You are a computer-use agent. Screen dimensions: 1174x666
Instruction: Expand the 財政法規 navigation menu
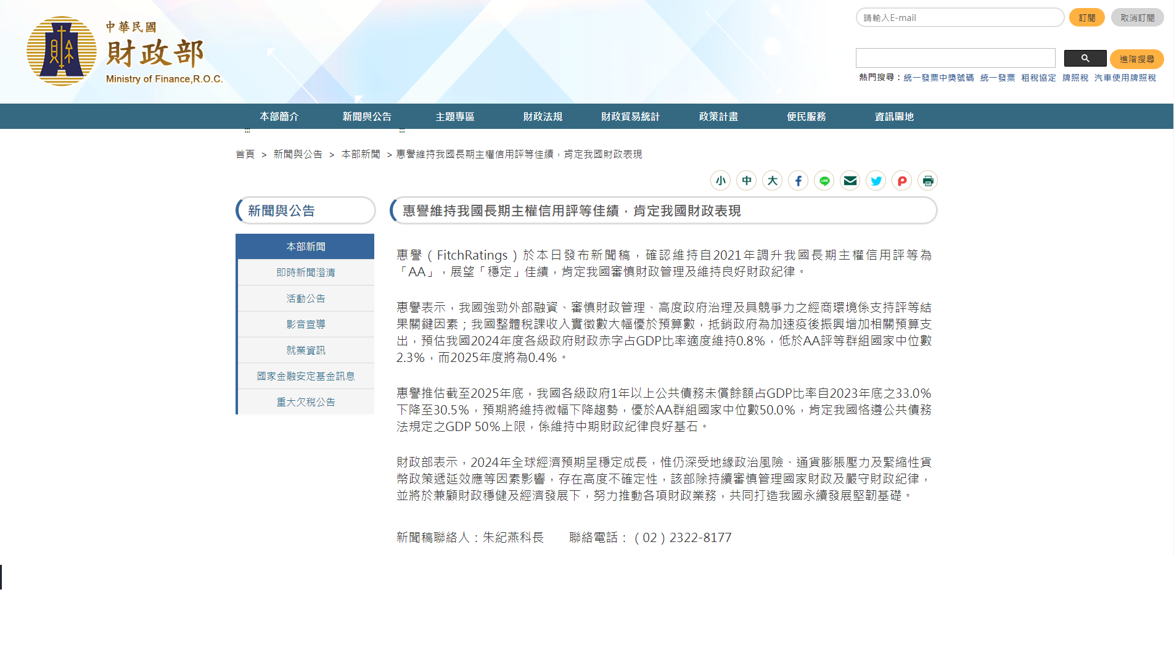(x=542, y=117)
